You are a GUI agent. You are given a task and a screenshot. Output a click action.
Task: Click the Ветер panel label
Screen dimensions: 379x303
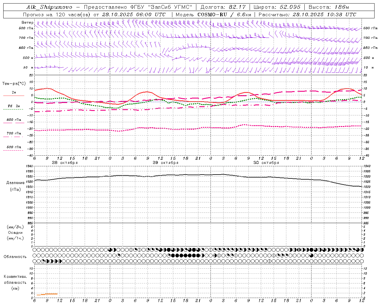[27, 22]
